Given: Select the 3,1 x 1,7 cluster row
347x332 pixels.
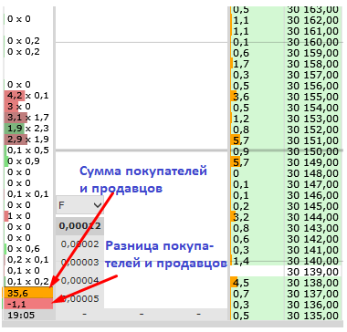Looking at the screenshot, I should 27,118.
